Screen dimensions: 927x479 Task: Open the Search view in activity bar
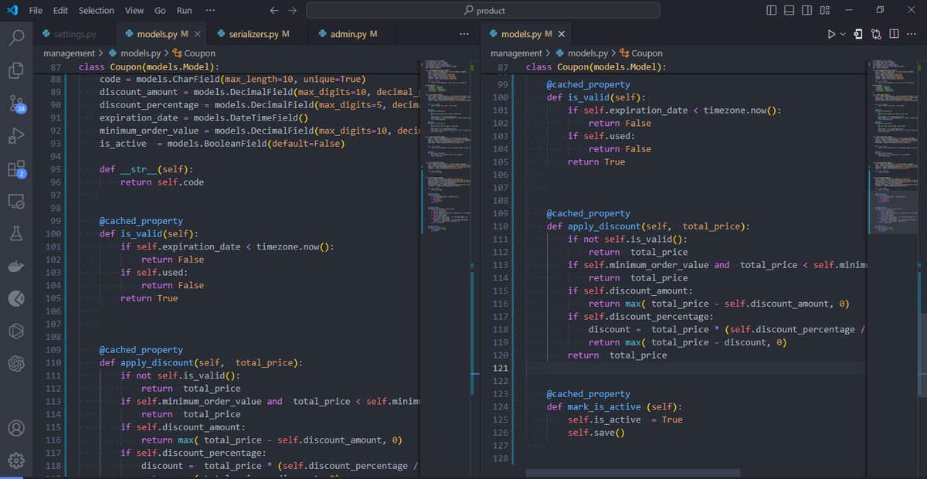point(16,38)
